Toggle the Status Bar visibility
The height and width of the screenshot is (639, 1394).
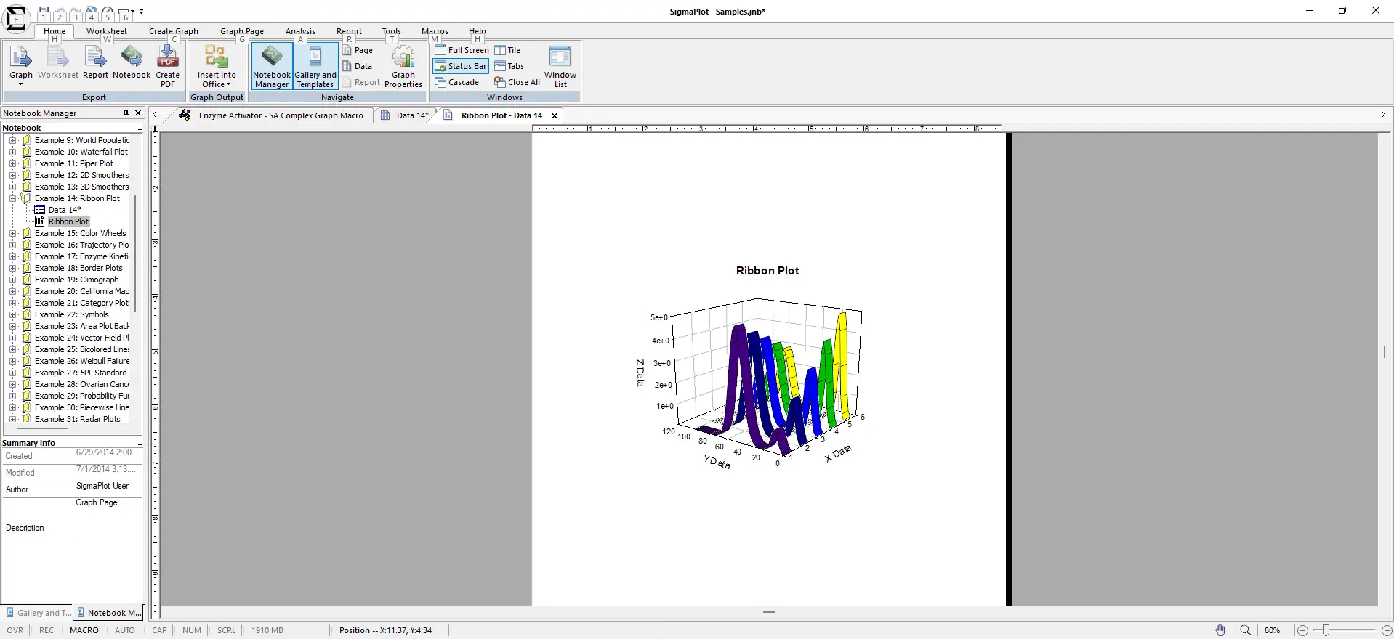(460, 66)
